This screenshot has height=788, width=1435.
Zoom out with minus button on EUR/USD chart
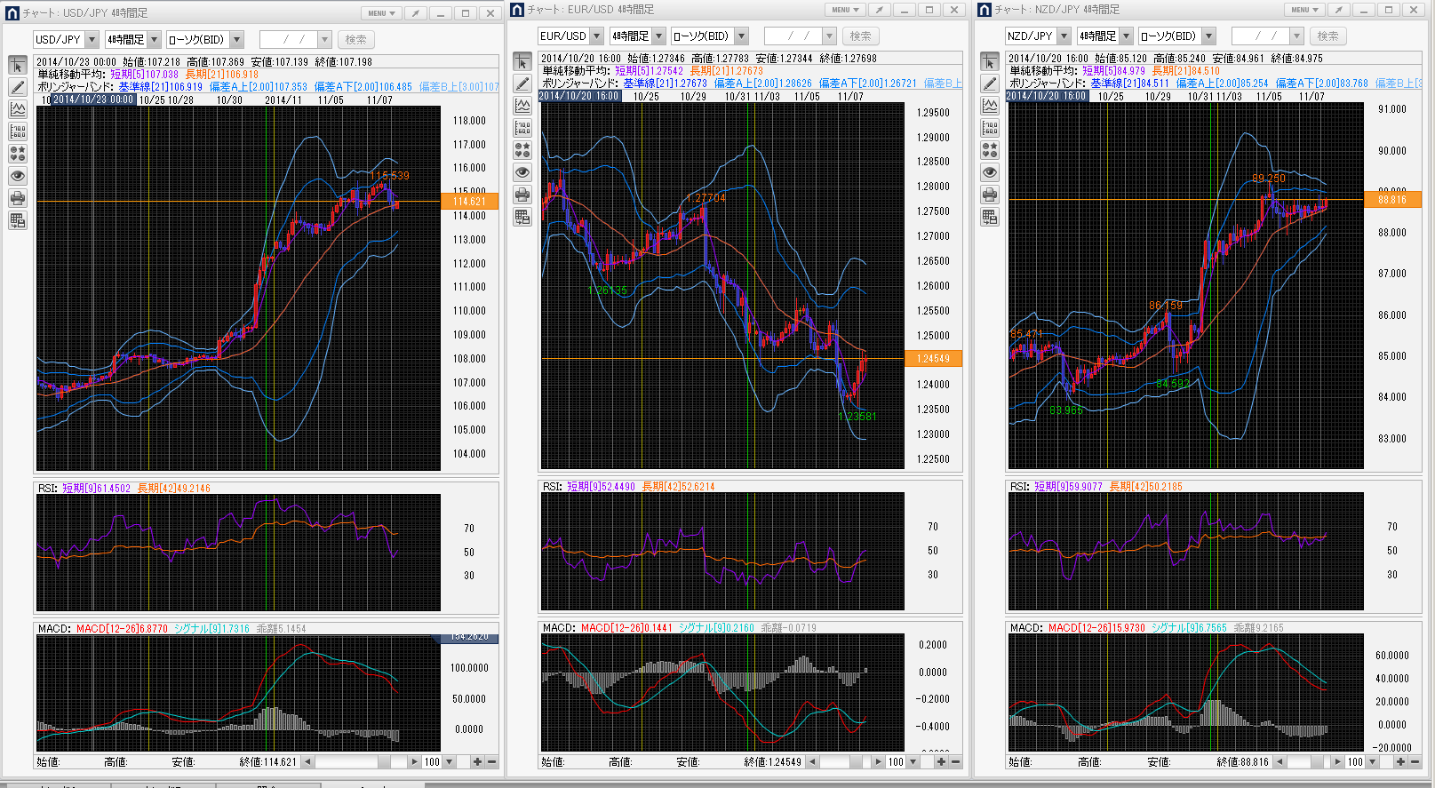tap(956, 762)
